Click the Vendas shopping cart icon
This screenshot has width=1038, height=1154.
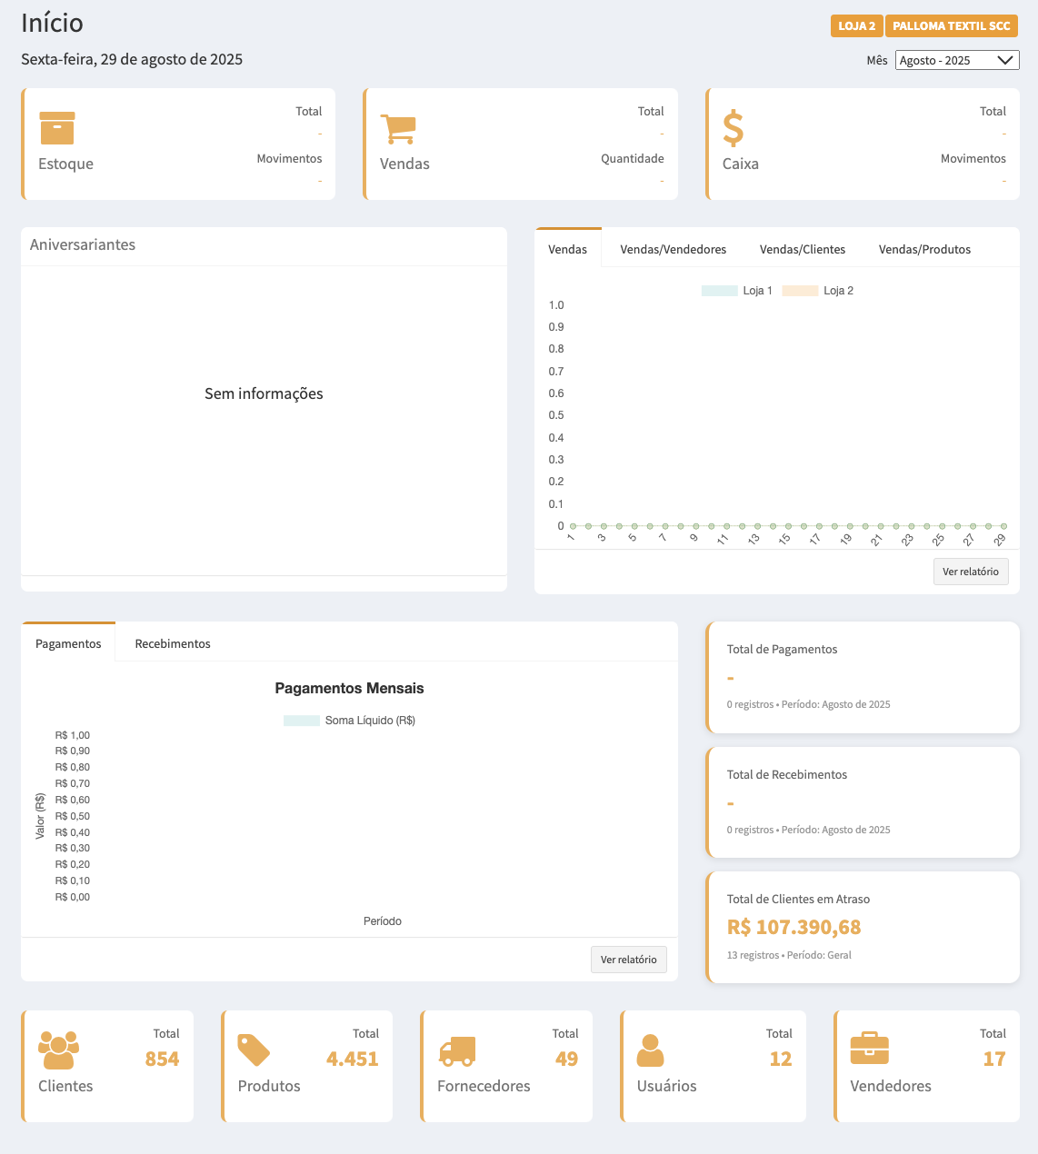[398, 129]
